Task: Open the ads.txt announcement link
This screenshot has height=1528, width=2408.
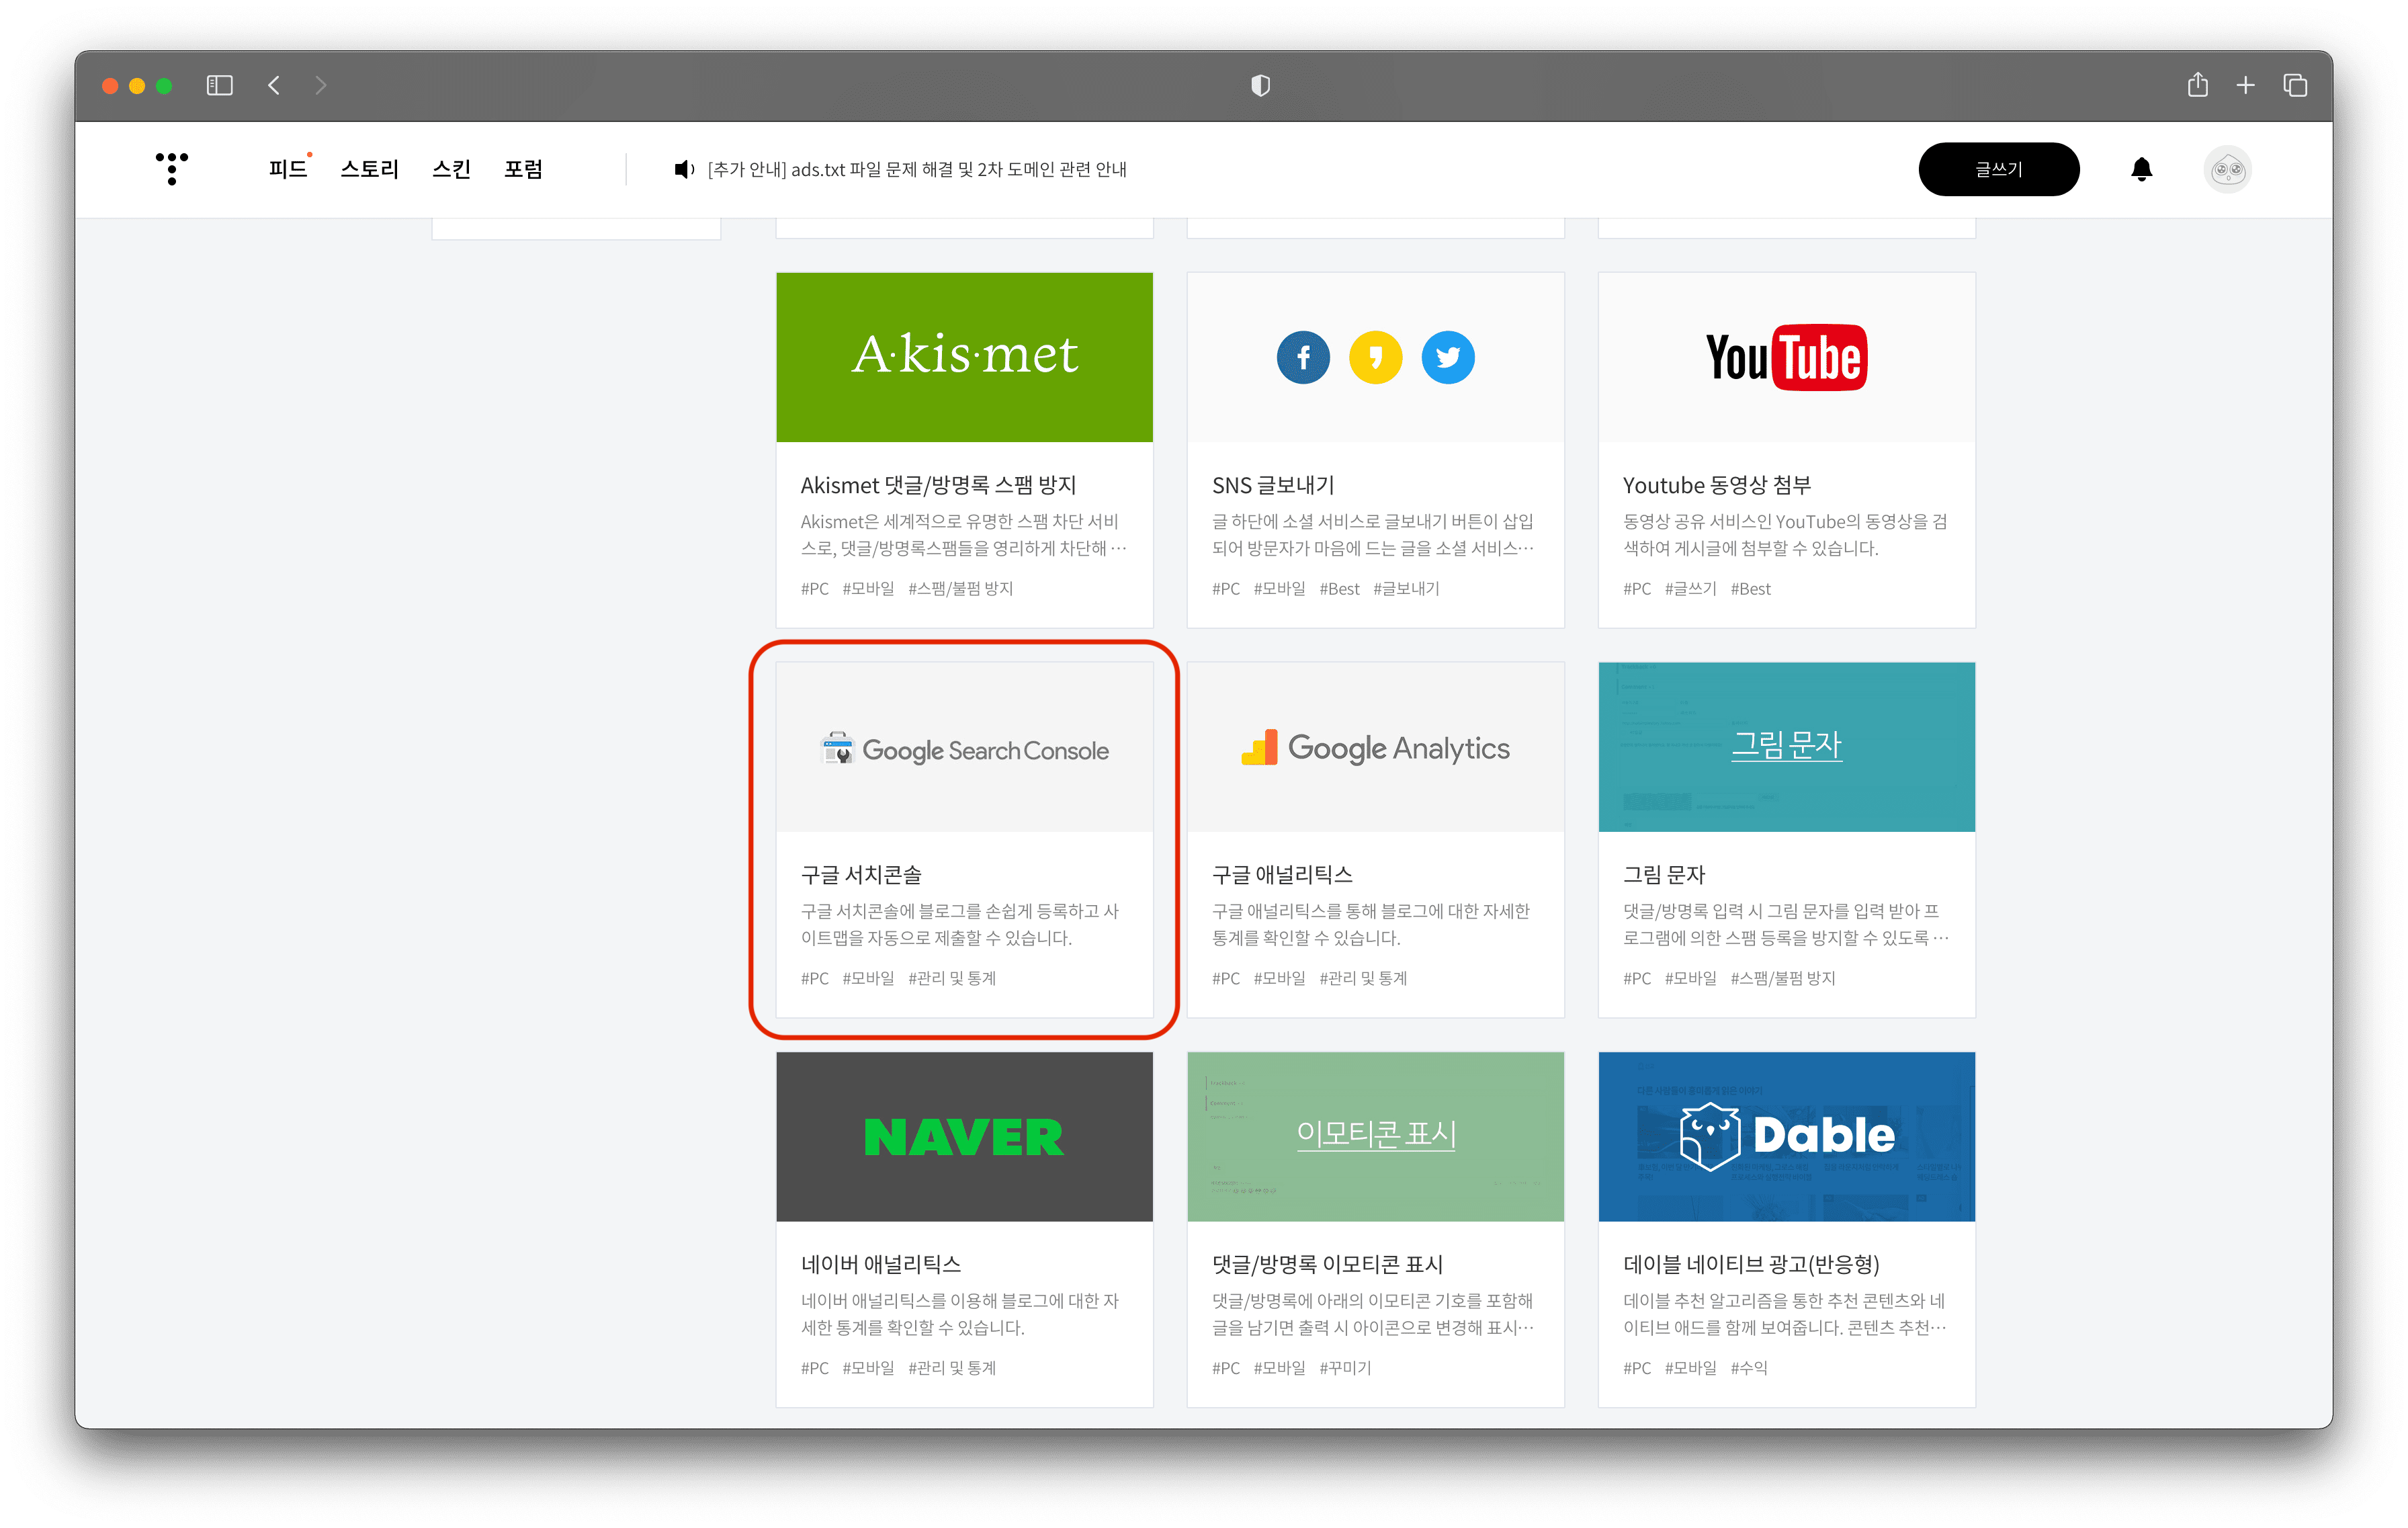Action: point(916,169)
